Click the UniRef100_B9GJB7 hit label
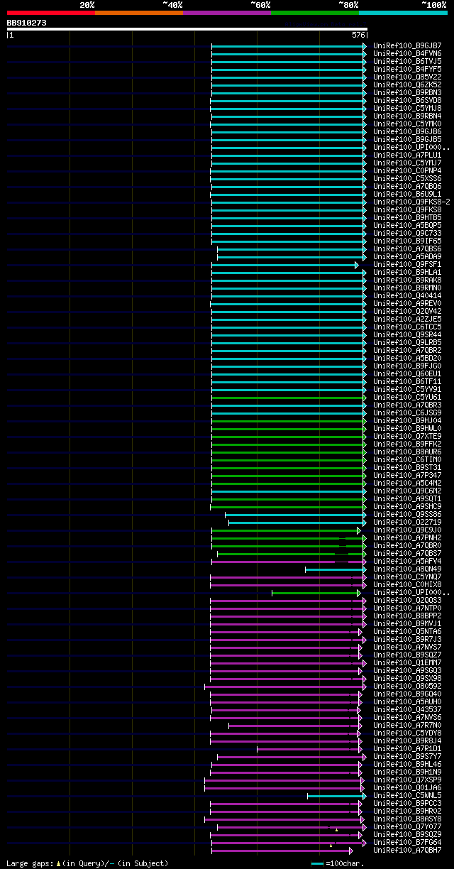This screenshot has width=454, height=869. 407,45
